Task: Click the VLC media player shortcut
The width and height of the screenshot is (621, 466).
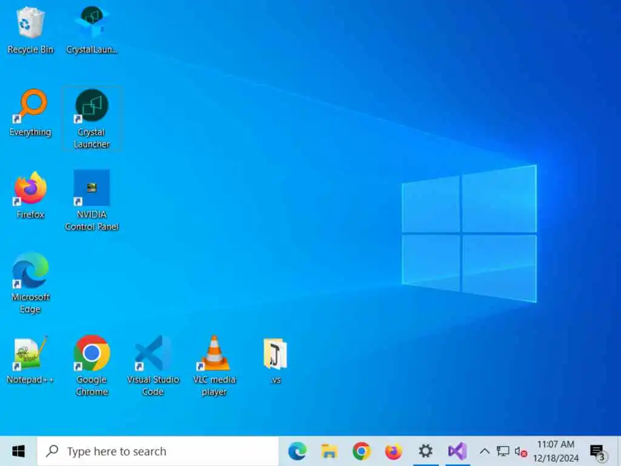Action: coord(214,365)
